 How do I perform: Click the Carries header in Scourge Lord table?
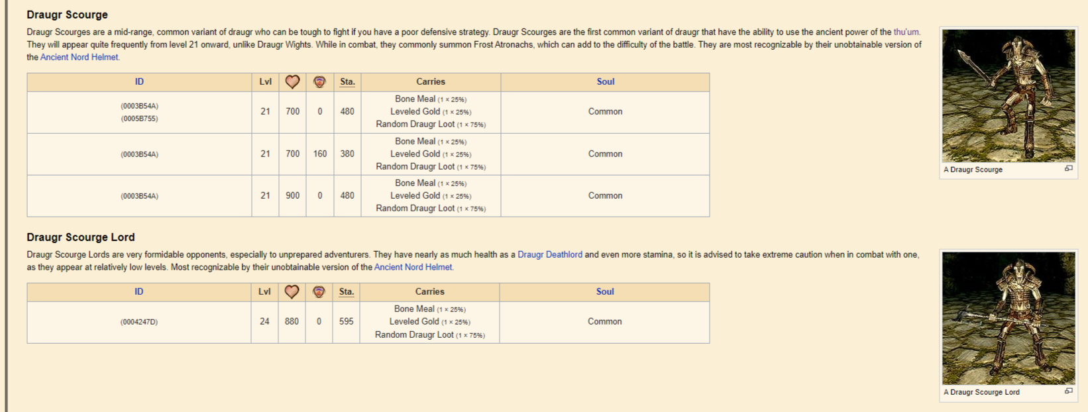[430, 291]
